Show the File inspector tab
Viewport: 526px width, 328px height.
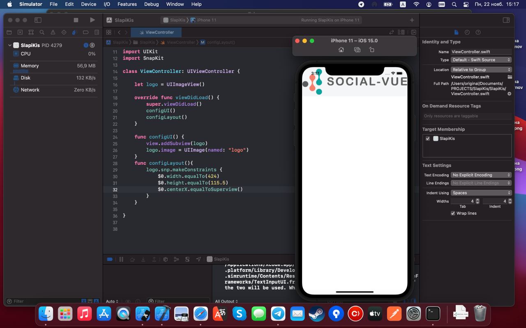pos(456,32)
